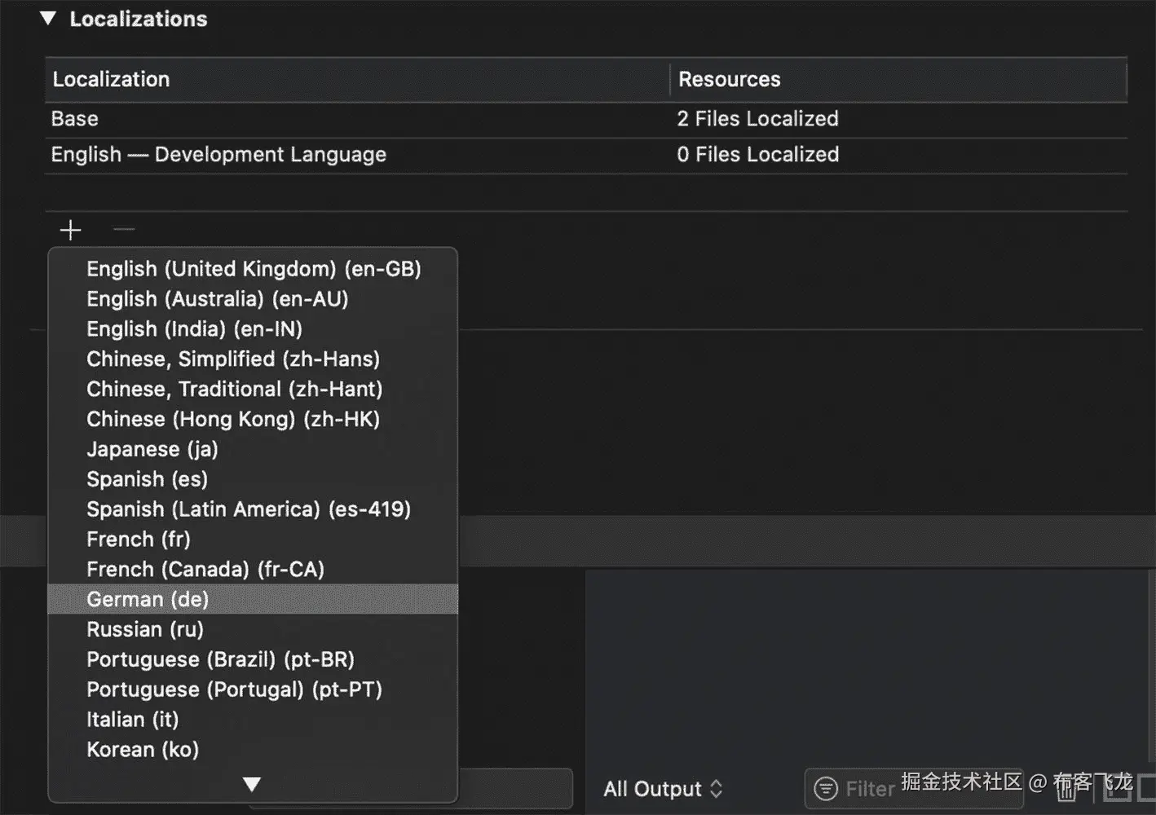Select the Base localization row

(326, 119)
